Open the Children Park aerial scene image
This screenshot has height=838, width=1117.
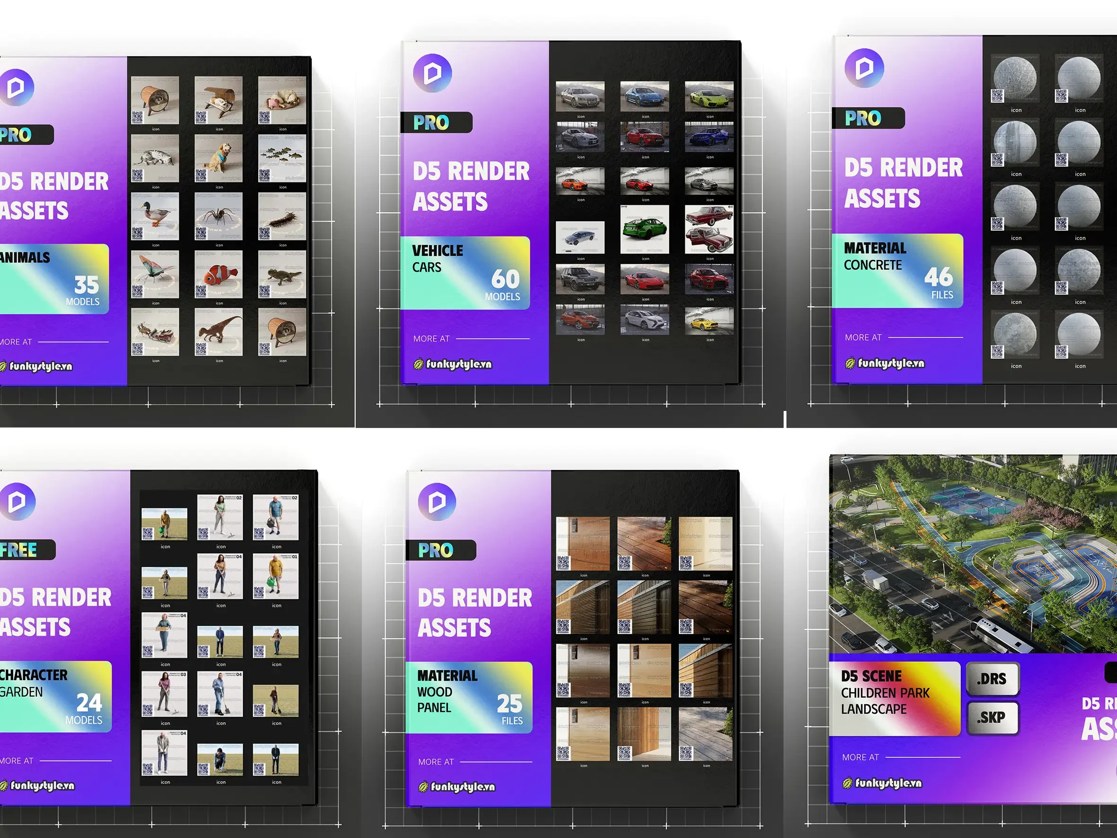tap(973, 554)
